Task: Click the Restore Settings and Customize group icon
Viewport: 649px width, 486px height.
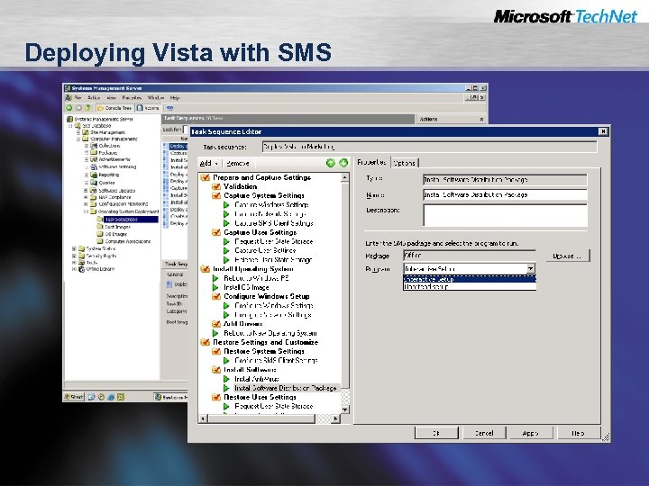Action: coord(205,343)
